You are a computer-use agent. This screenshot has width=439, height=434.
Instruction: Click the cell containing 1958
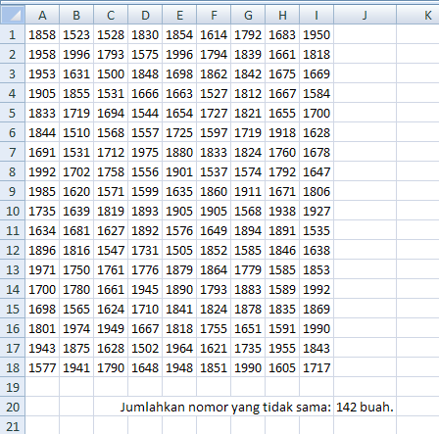click(42, 54)
